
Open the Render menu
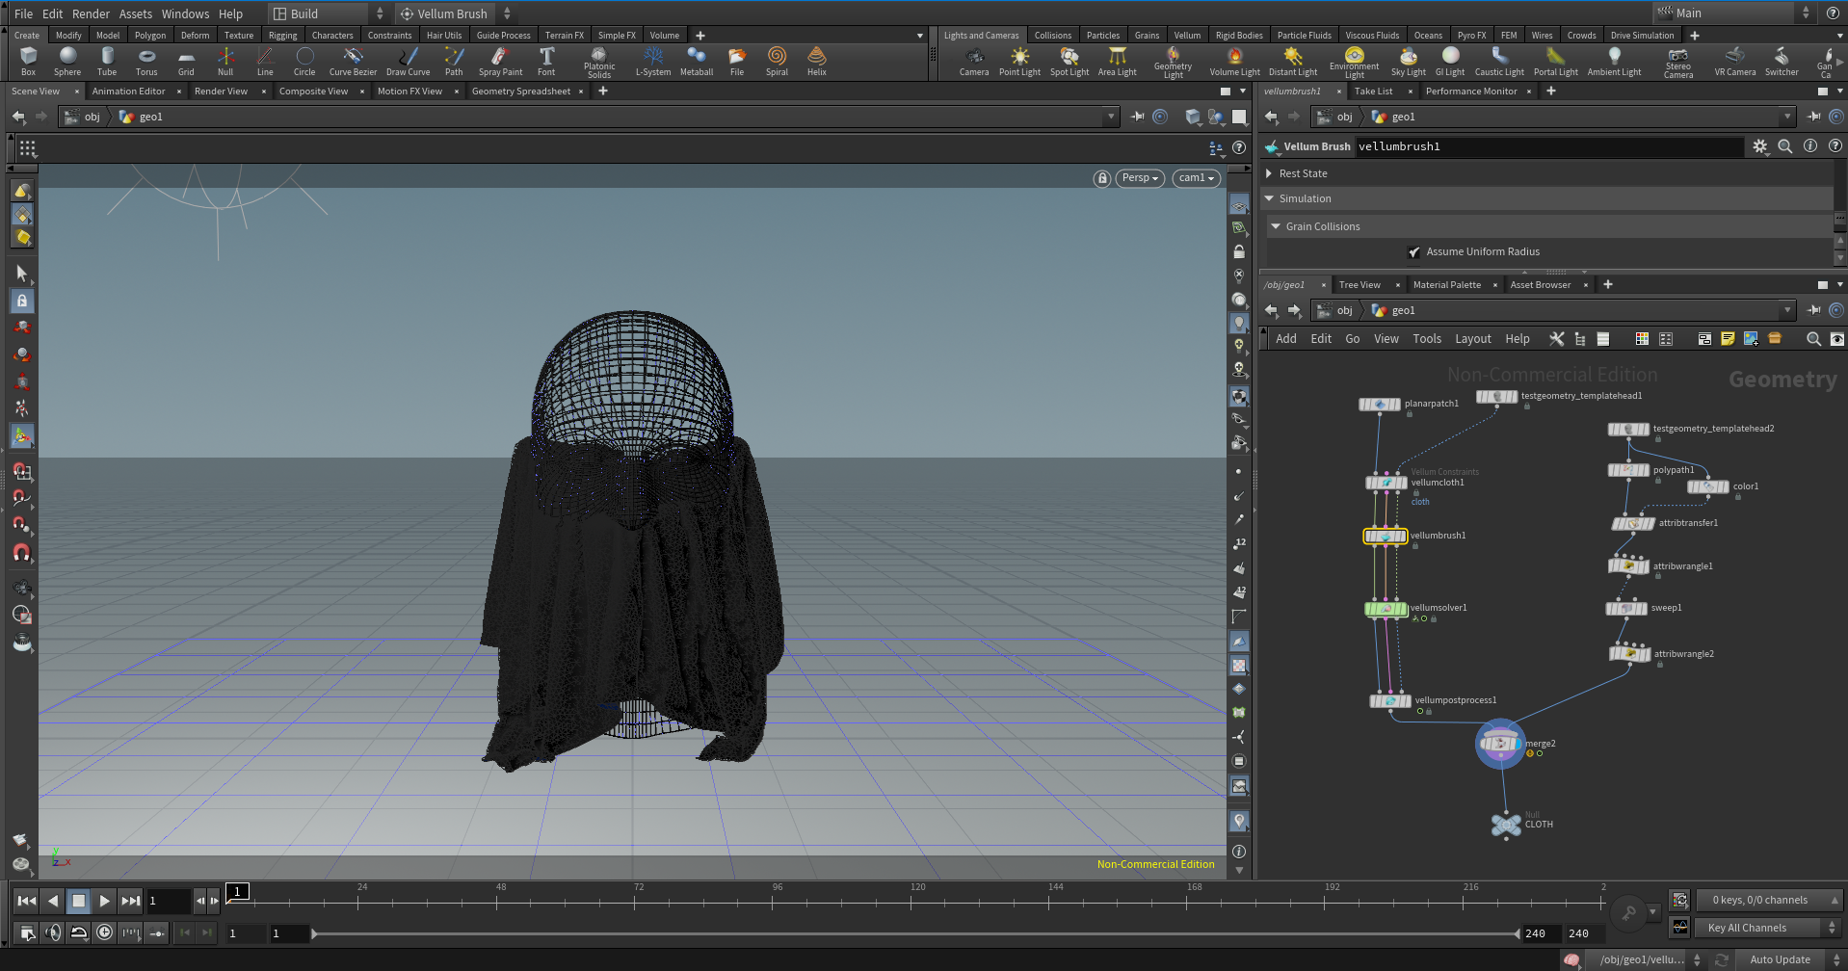click(91, 13)
